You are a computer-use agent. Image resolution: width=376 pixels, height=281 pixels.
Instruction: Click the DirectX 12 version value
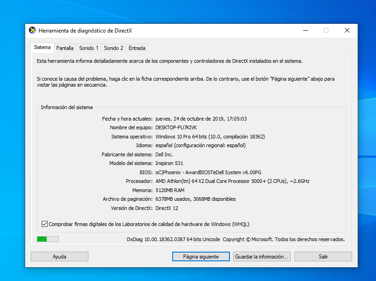(x=167, y=208)
